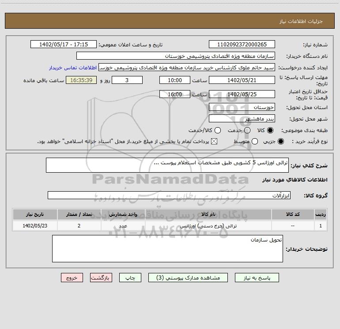Select the کالا radio button
Viewport: 340px width, 329px height.
270,130
